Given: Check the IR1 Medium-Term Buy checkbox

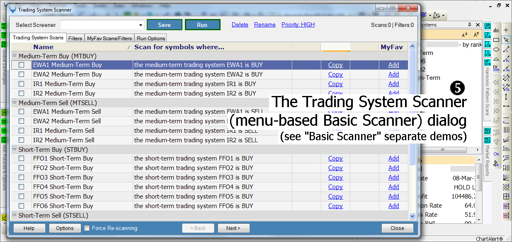Looking at the screenshot, I should pos(21,84).
